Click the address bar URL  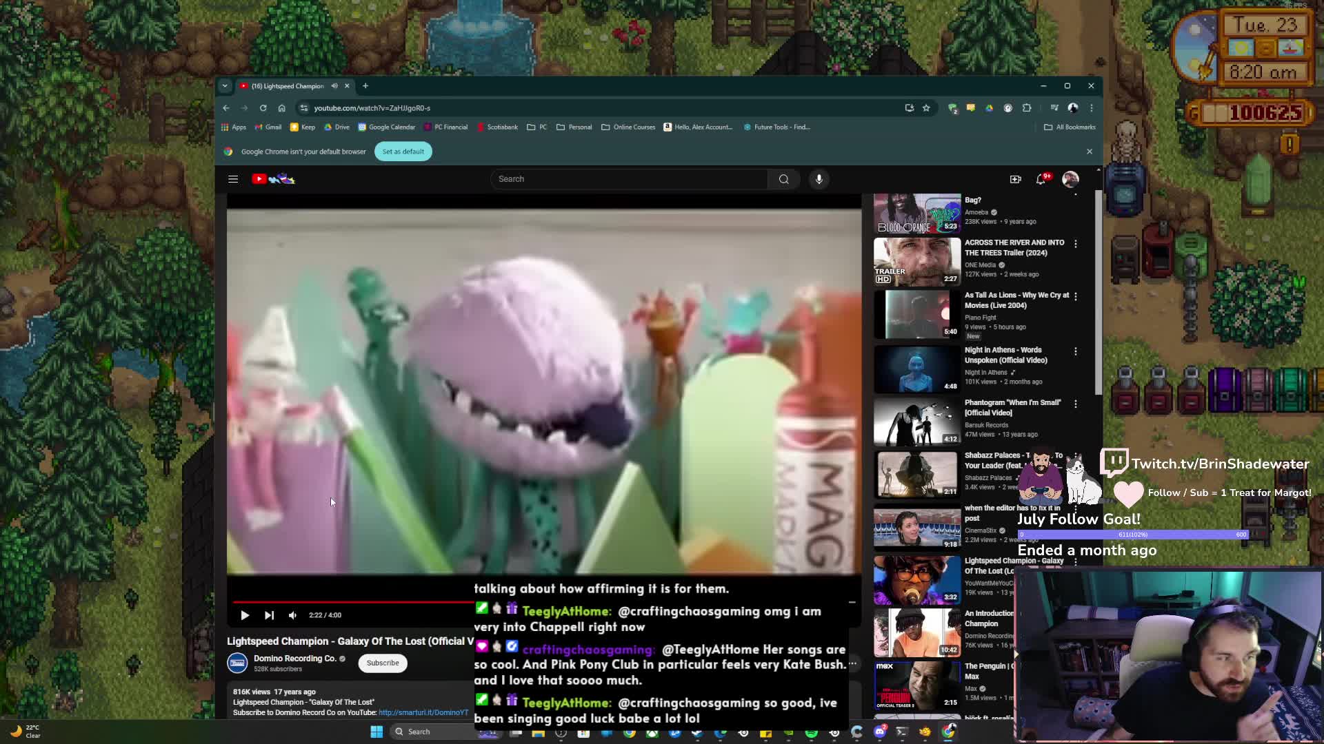[372, 108]
